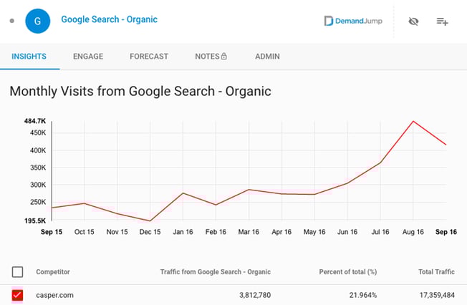The height and width of the screenshot is (305, 467).
Task: Switch to the Engage tab
Action: [x=88, y=57]
